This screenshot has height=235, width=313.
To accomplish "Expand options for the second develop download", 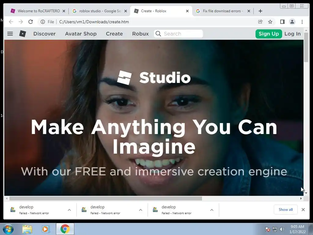I will pos(141,210).
